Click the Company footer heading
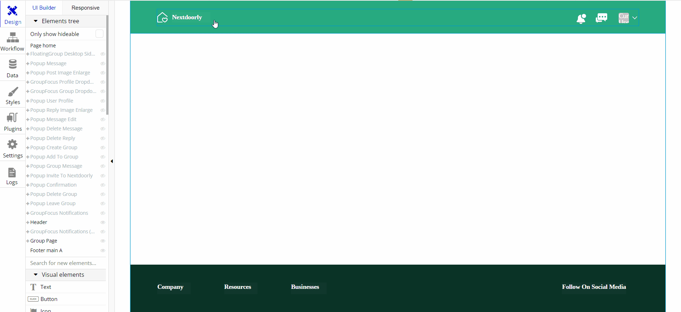This screenshot has height=312, width=681. 170,287
